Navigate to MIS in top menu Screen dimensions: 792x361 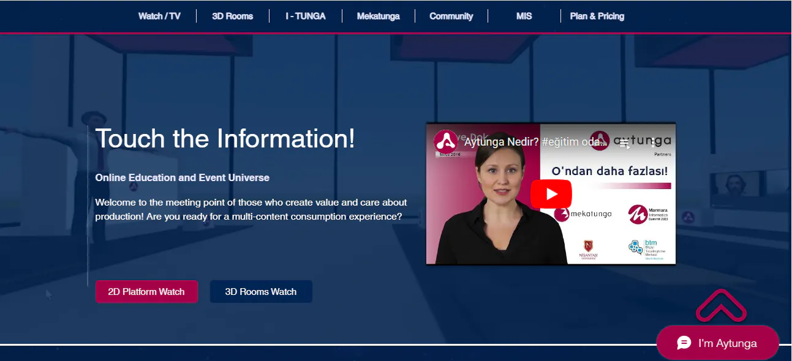[524, 16]
